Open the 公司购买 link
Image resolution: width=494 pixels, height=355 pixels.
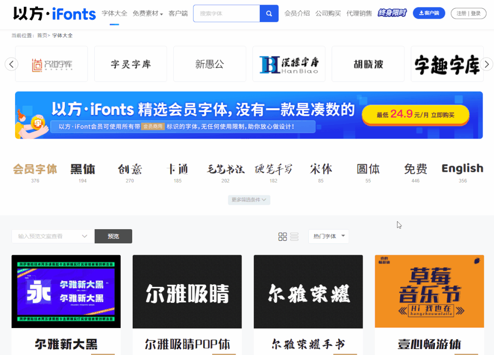pos(328,14)
